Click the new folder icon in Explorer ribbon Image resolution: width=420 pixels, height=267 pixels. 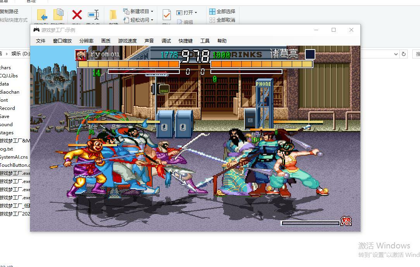(113, 15)
